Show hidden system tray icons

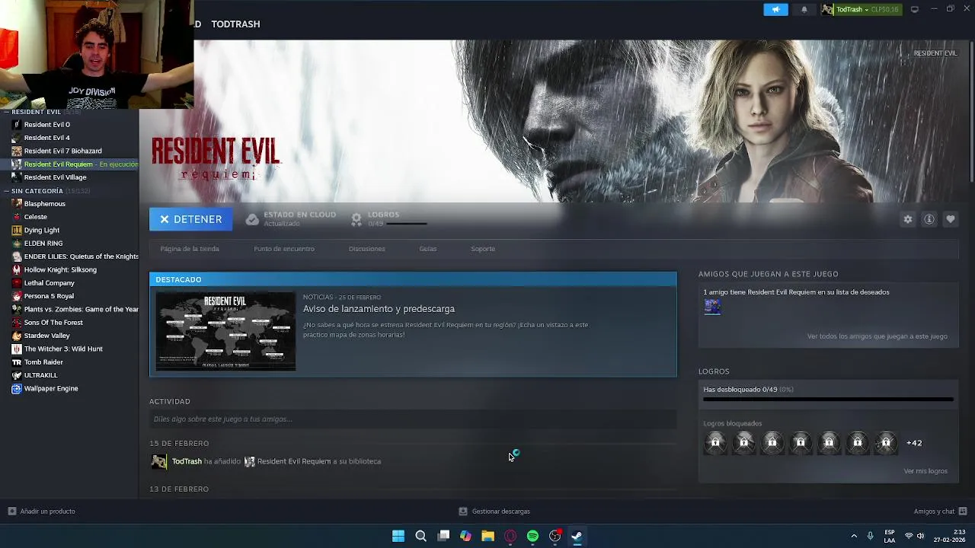(x=854, y=536)
